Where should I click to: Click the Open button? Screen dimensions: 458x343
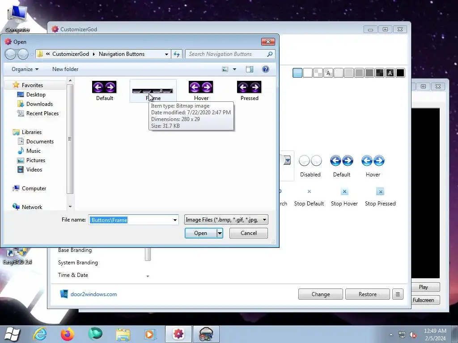coord(201,233)
